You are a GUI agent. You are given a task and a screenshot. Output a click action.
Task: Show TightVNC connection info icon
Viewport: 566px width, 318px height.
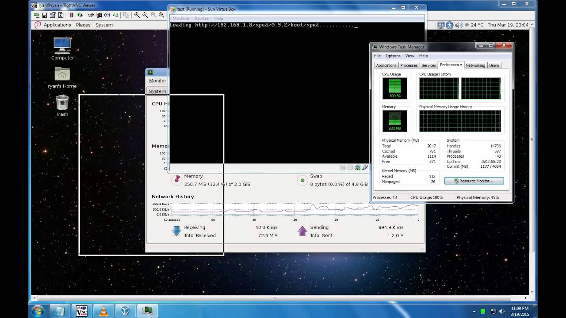coord(61,15)
